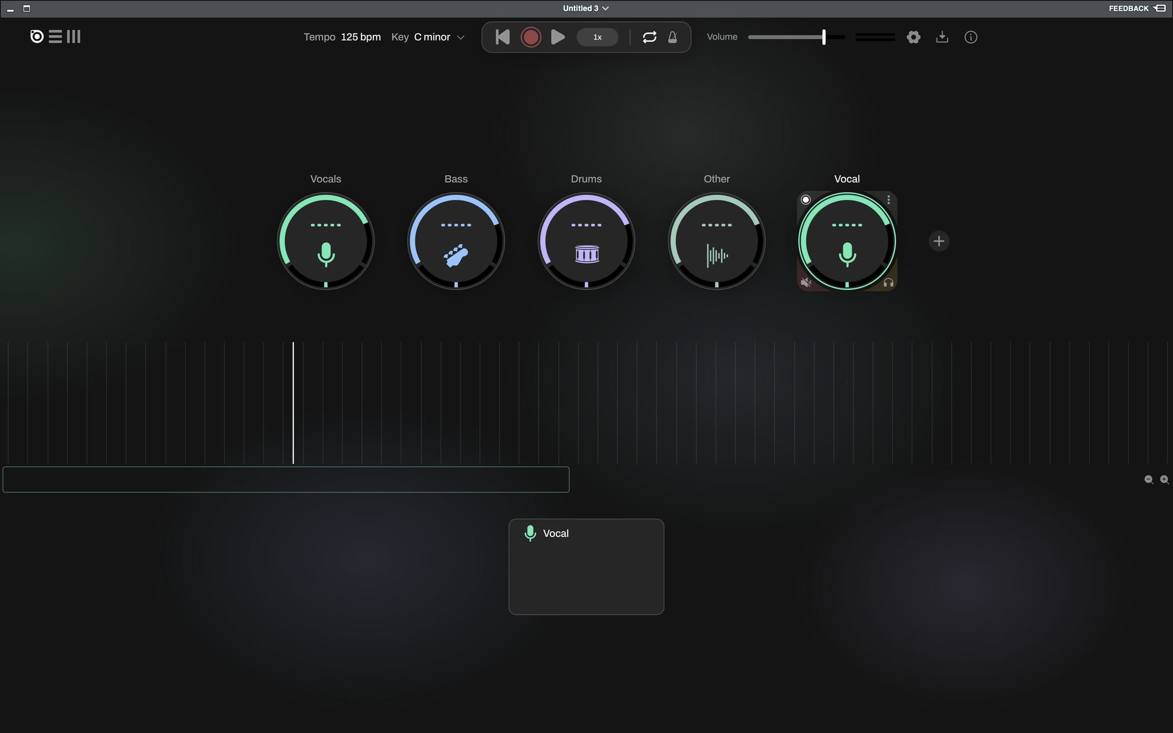Switch to the horizontal list view icon

(55, 37)
